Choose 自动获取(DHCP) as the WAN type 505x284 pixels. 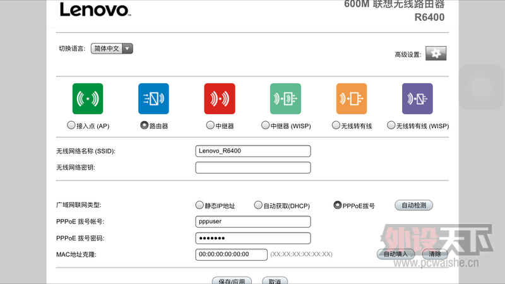(258, 204)
